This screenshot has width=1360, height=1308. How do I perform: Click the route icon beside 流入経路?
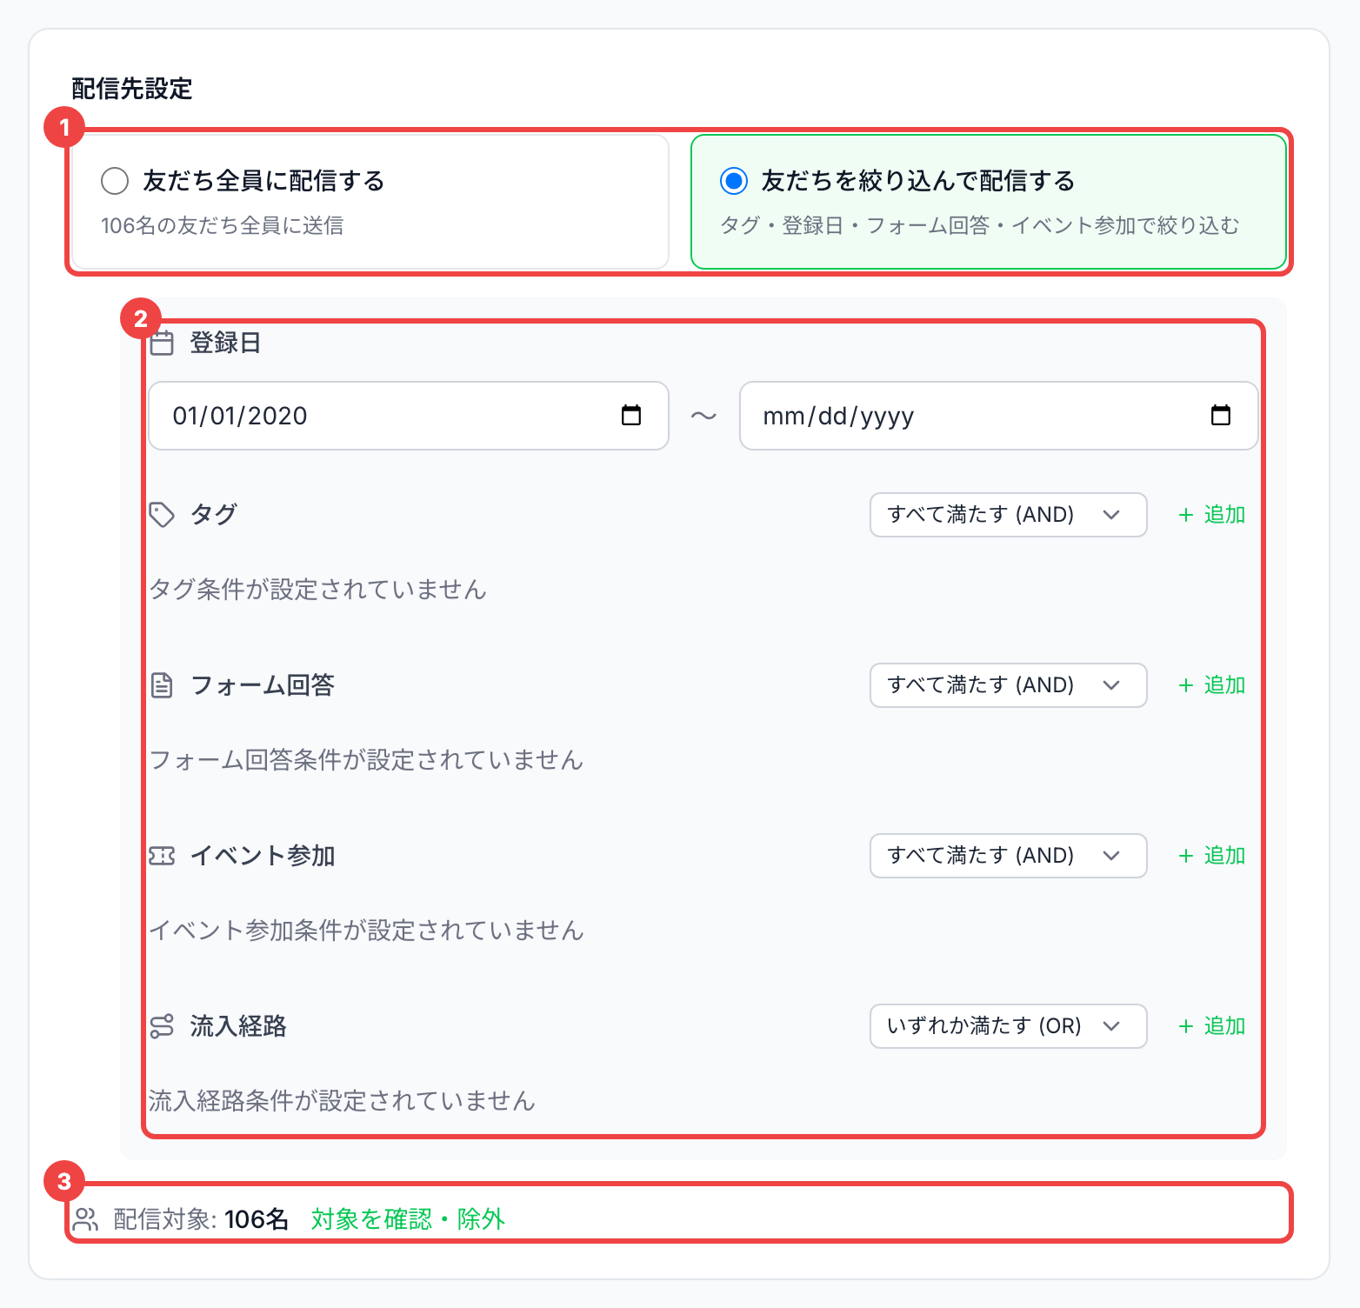162,1026
